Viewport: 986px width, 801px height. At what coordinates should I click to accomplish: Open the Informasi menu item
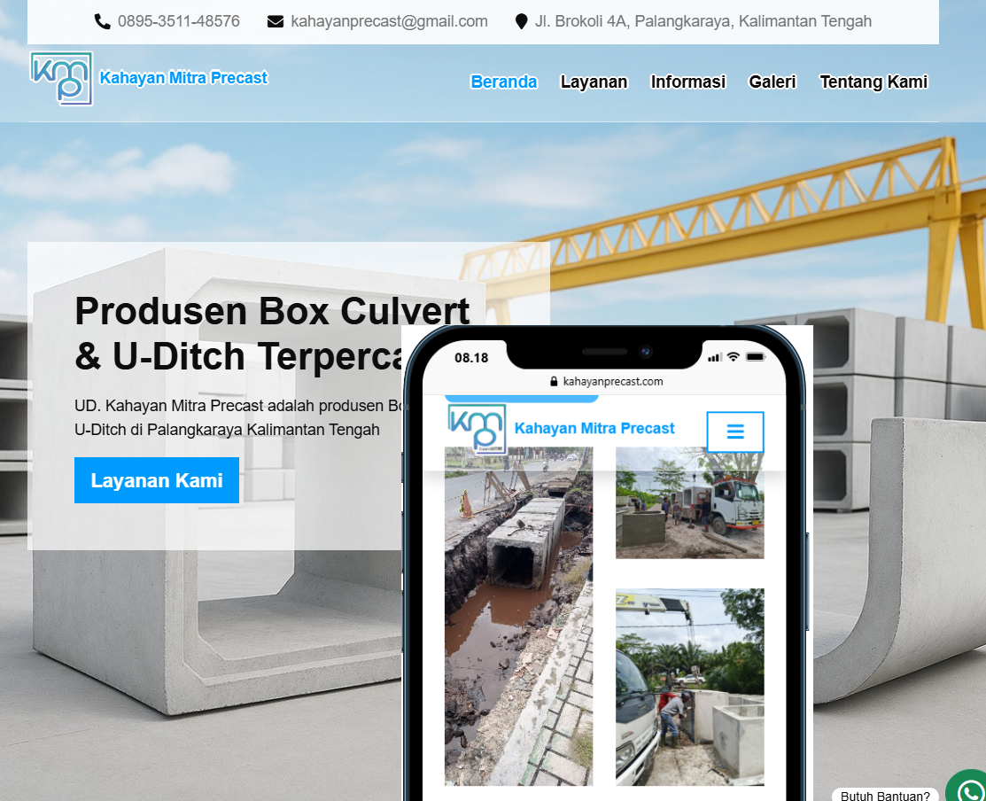pos(688,82)
